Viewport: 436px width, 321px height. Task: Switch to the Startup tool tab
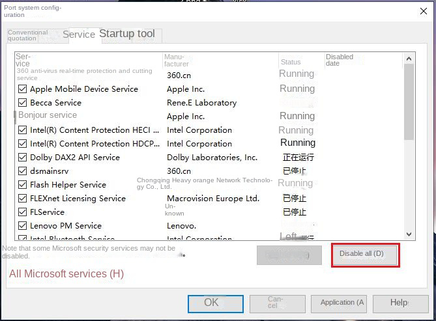click(127, 34)
